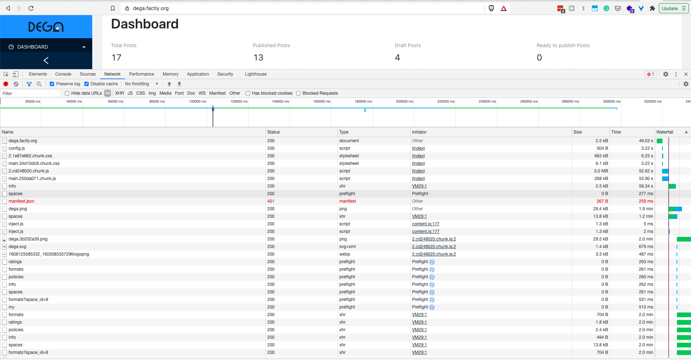The width and height of the screenshot is (691, 360).
Task: Open the Lighthouse panel
Action: click(255, 74)
